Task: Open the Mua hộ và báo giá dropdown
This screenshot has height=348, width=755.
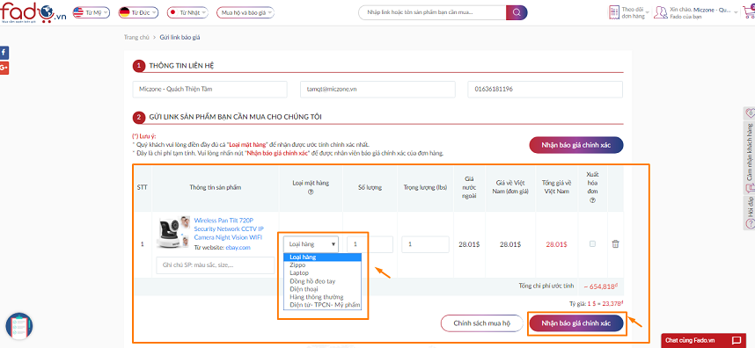Action: 246,12
